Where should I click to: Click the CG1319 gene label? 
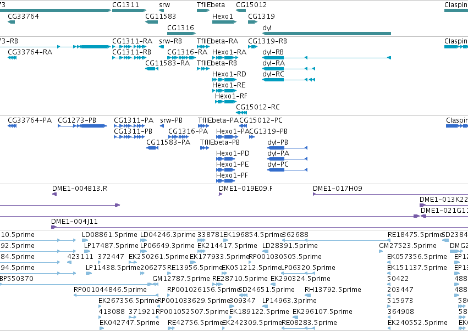[261, 16]
